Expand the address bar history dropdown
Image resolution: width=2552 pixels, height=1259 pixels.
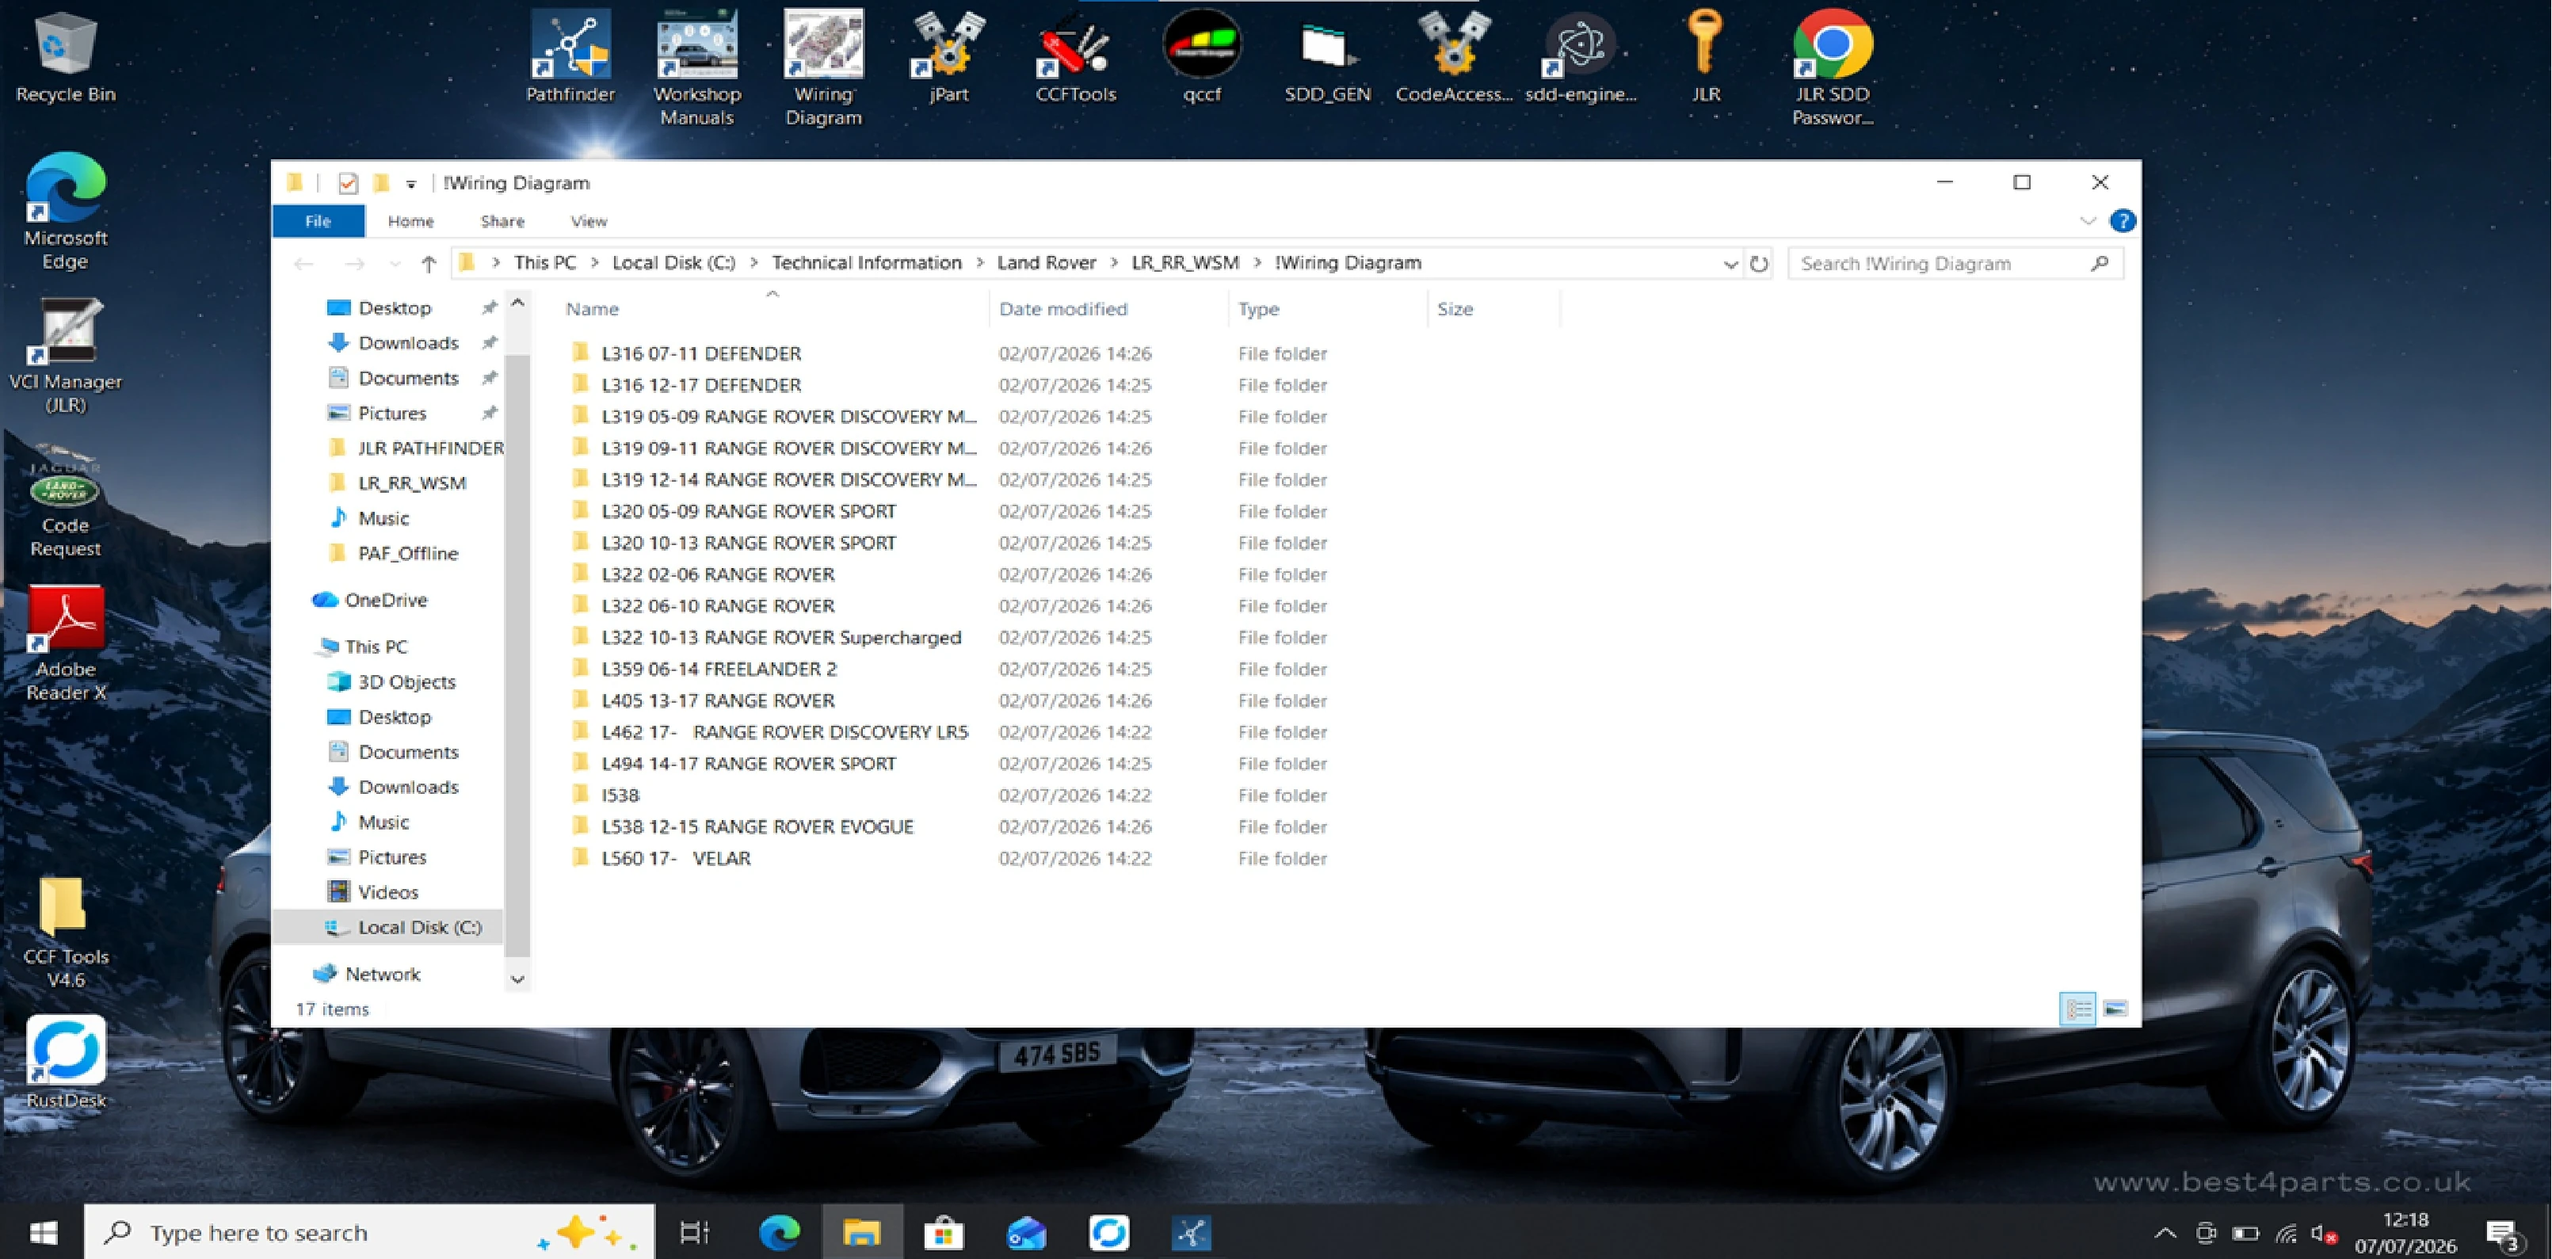click(x=1730, y=265)
